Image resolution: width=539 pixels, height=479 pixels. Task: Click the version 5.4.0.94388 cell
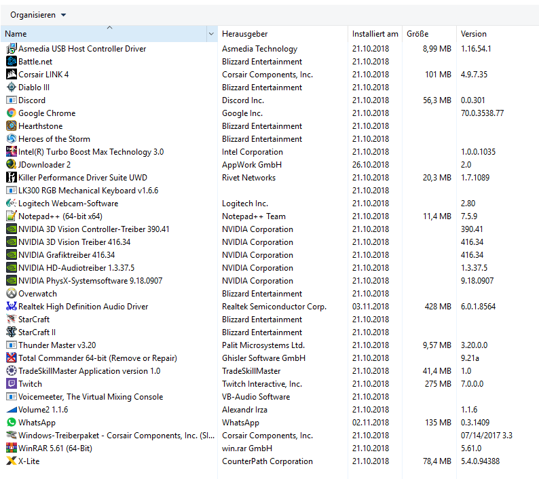(480, 461)
